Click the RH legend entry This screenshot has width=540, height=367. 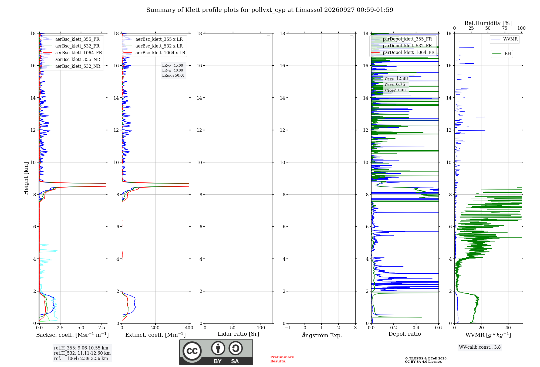click(x=502, y=54)
